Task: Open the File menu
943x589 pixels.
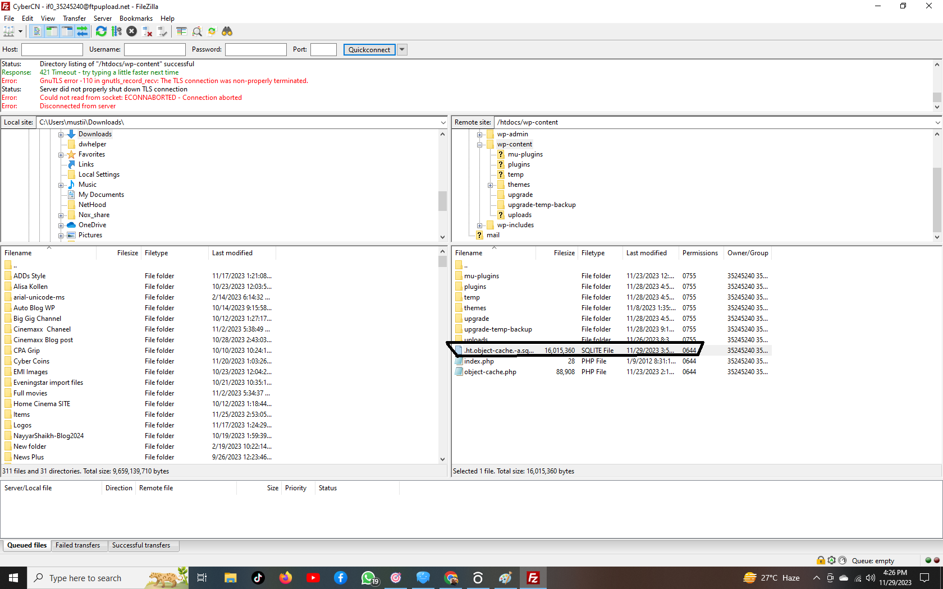Action: [9, 19]
